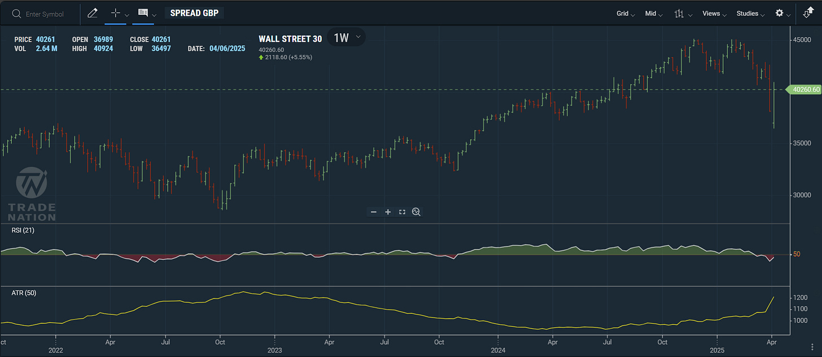Viewport: 822px width, 357px height.
Task: Click the 2024 year label on time axis
Action: (499, 350)
